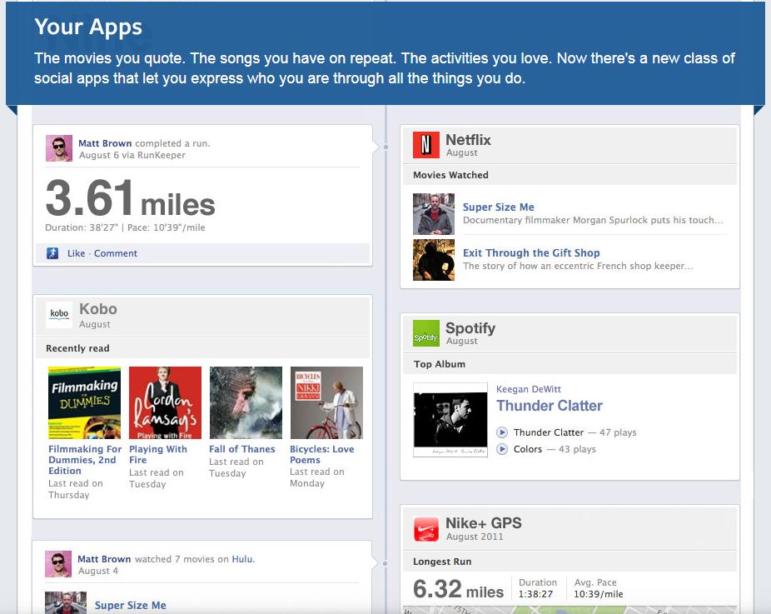Open Matt Brown's profile from the Hulu post
771x614 pixels.
tap(104, 559)
